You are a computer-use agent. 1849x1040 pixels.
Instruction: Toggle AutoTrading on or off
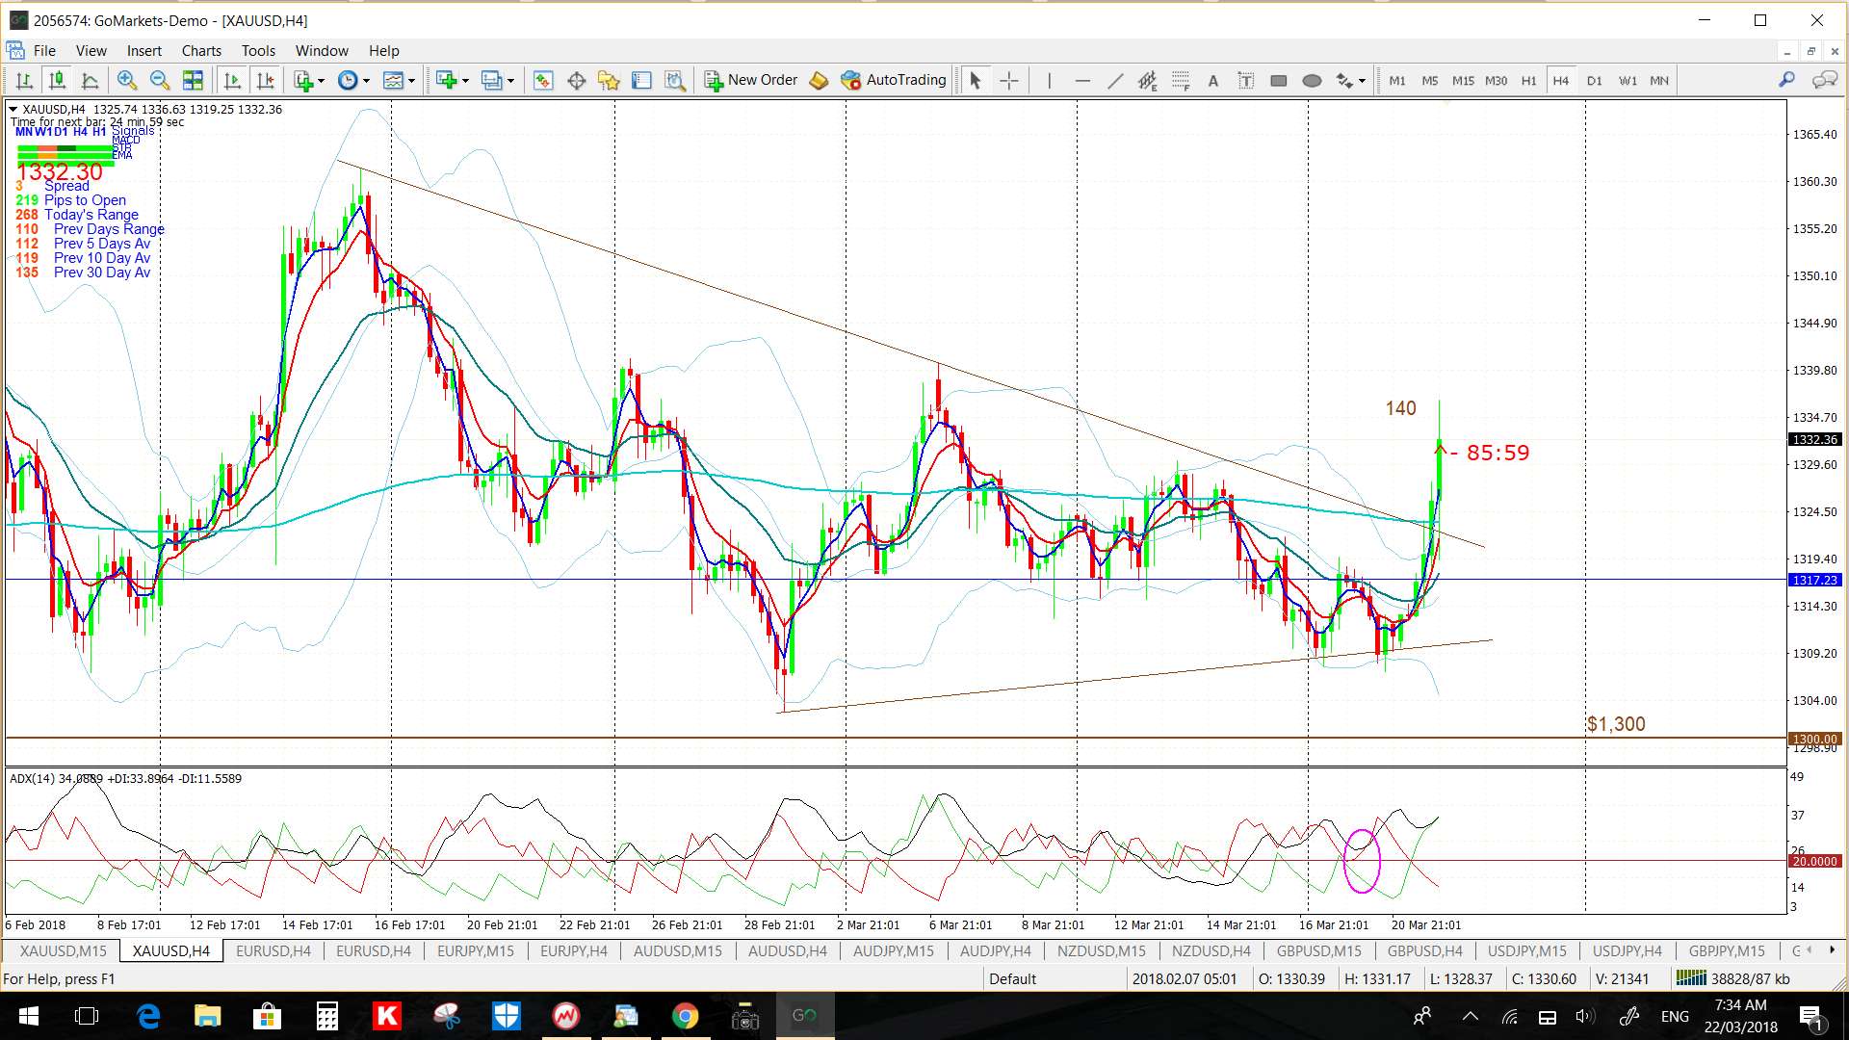point(894,80)
